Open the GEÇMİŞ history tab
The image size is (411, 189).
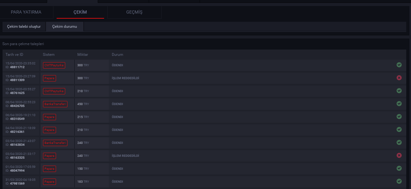134,12
